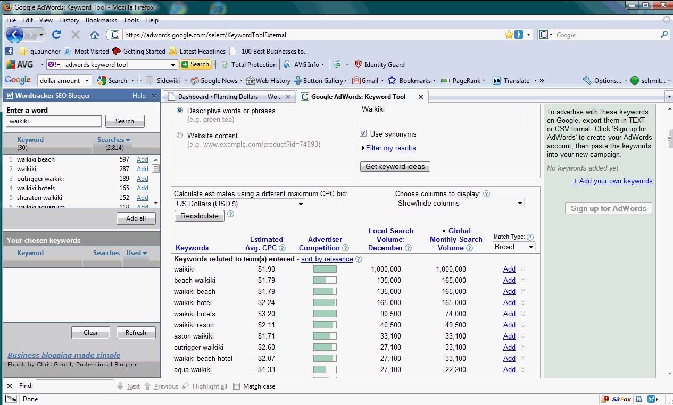Click the competition bar for aqua waikiki
Viewport: 673px width, 405px height.
[x=325, y=369]
